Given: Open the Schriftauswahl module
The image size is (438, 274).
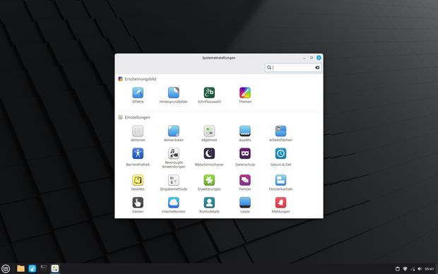Looking at the screenshot, I should (209, 95).
